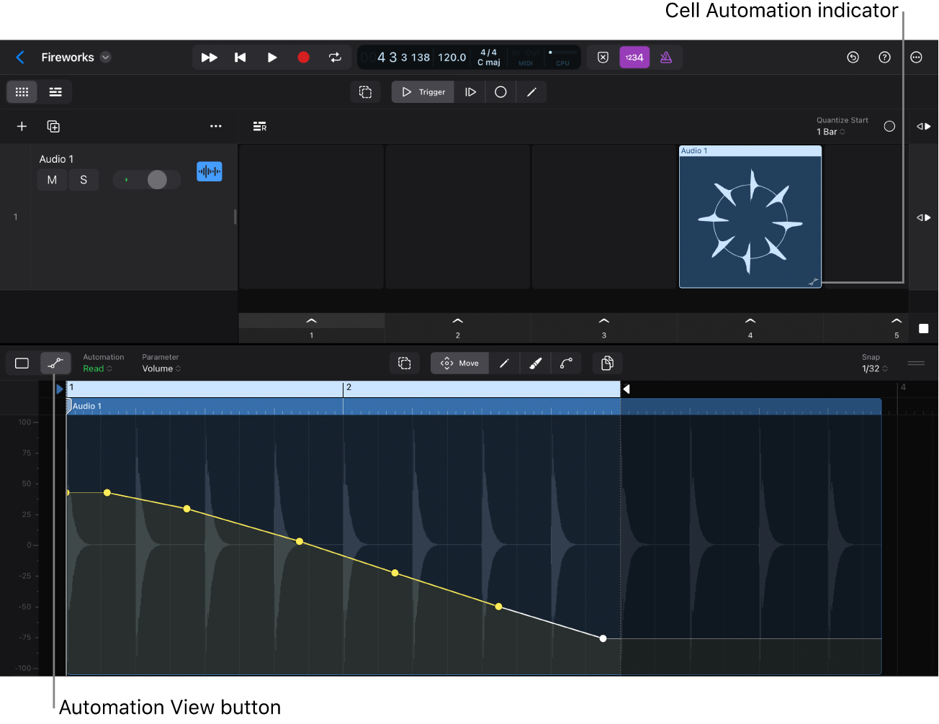939x724 pixels.
Task: Open the Fireworks project dropdown
Action: pos(106,58)
